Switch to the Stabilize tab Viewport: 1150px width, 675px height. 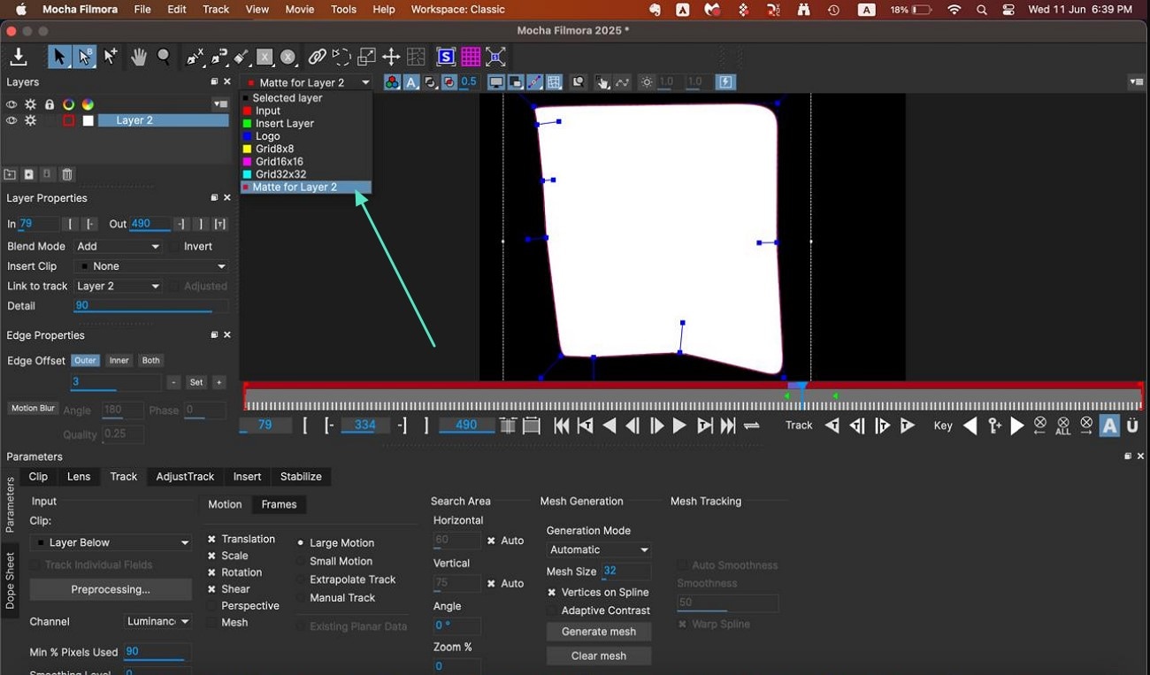click(x=301, y=477)
